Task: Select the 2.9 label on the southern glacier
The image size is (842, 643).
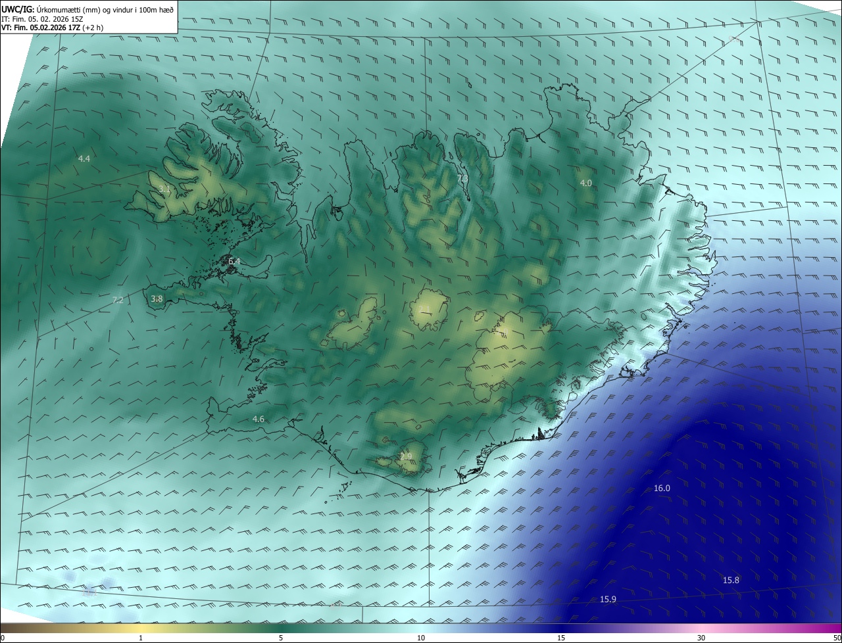Action: click(x=406, y=456)
